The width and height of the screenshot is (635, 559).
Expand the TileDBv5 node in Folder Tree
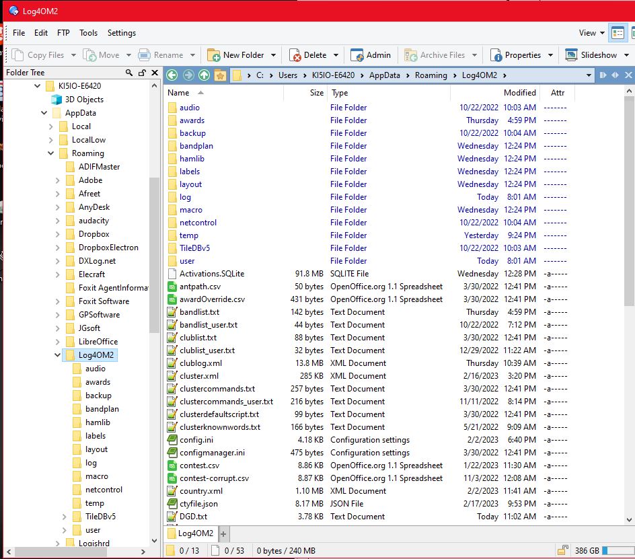tap(64, 517)
